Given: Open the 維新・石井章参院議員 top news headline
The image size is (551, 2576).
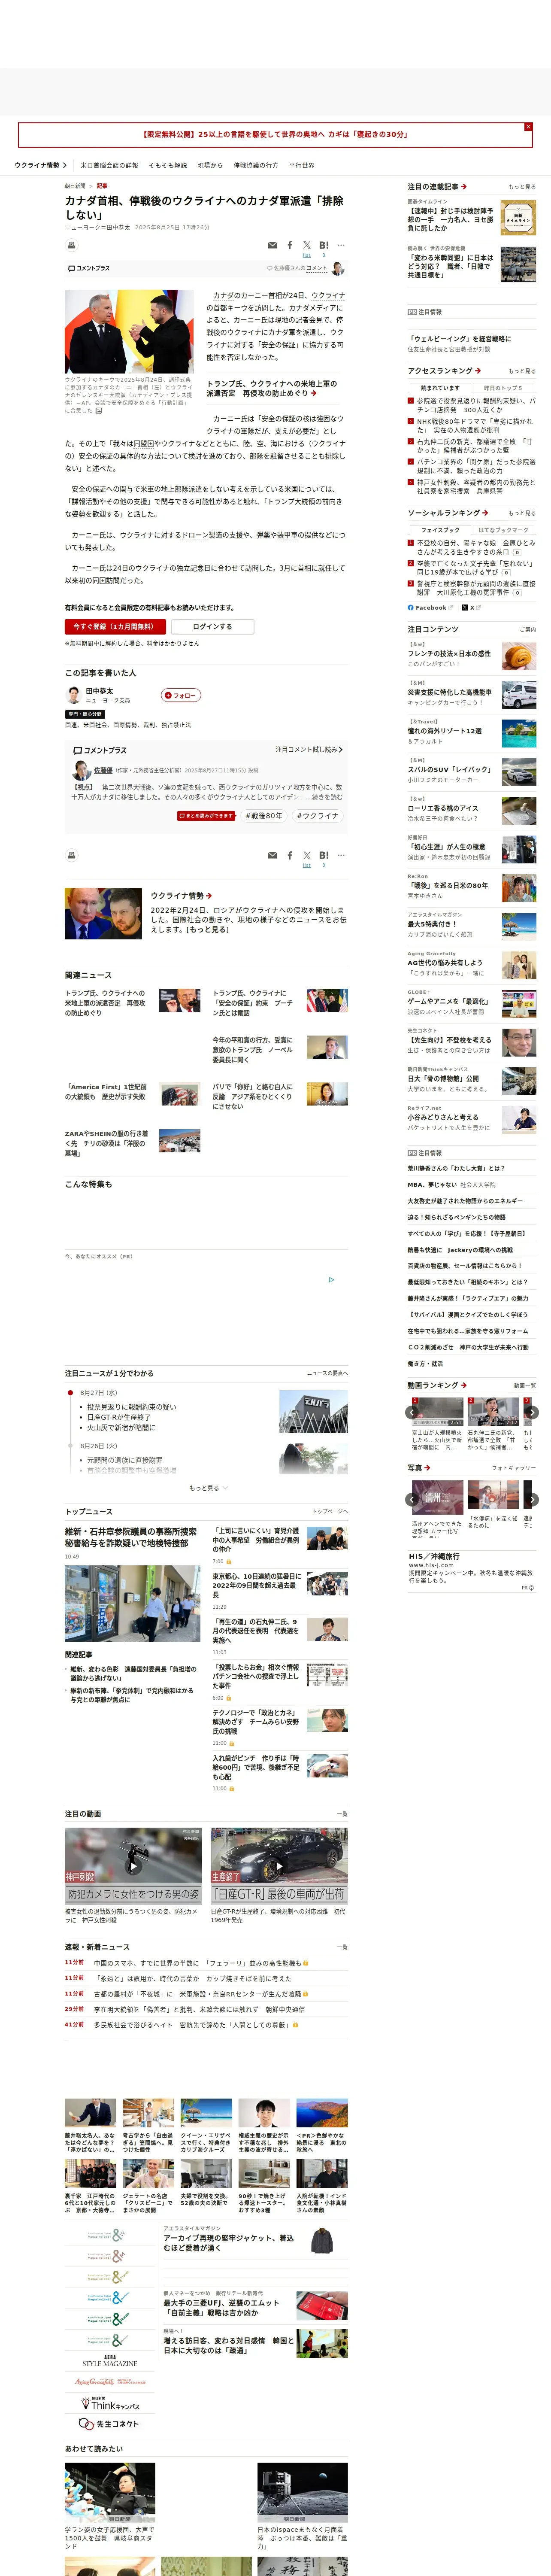Looking at the screenshot, I should [x=131, y=1537].
